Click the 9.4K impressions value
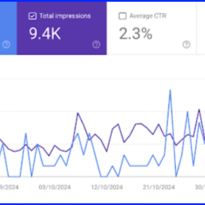The width and height of the screenshot is (205, 205). (x=45, y=34)
